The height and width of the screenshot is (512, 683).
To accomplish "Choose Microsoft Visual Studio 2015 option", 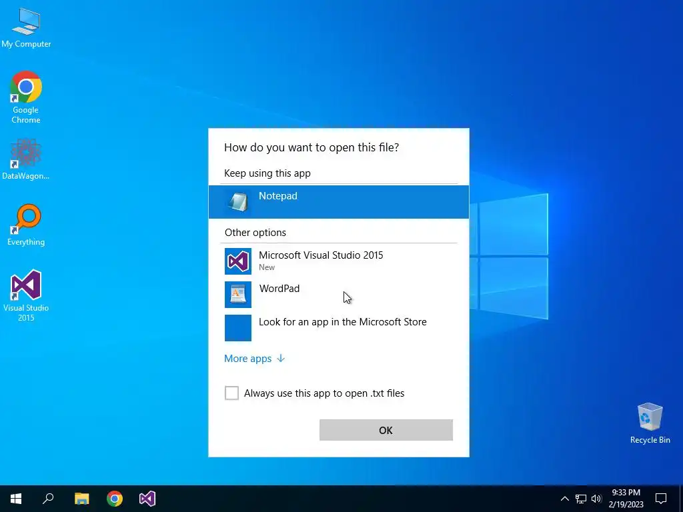I will (x=338, y=261).
